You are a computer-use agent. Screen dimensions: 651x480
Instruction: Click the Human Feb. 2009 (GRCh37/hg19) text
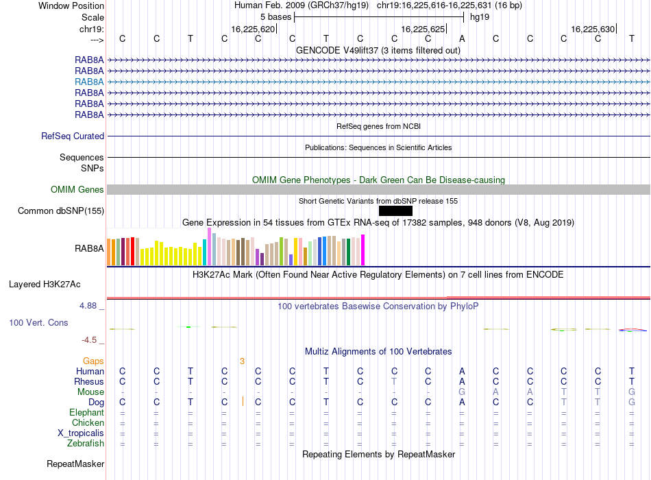point(302,5)
